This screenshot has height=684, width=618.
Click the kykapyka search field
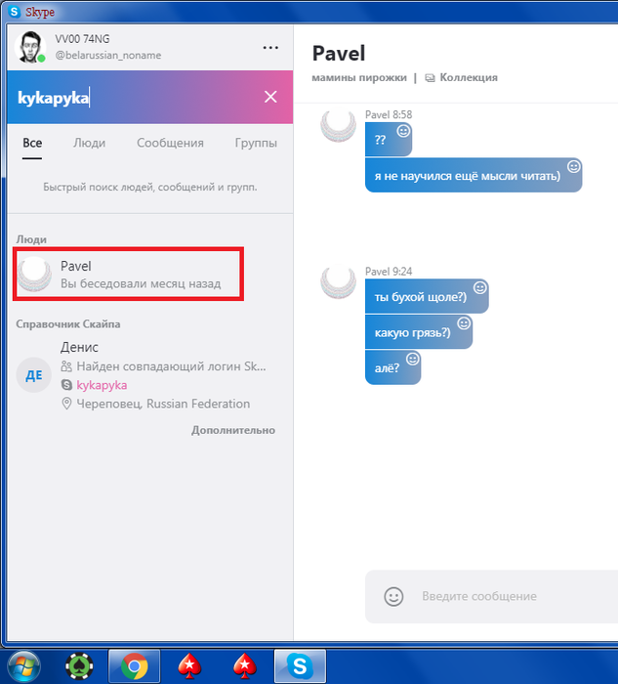(x=135, y=98)
